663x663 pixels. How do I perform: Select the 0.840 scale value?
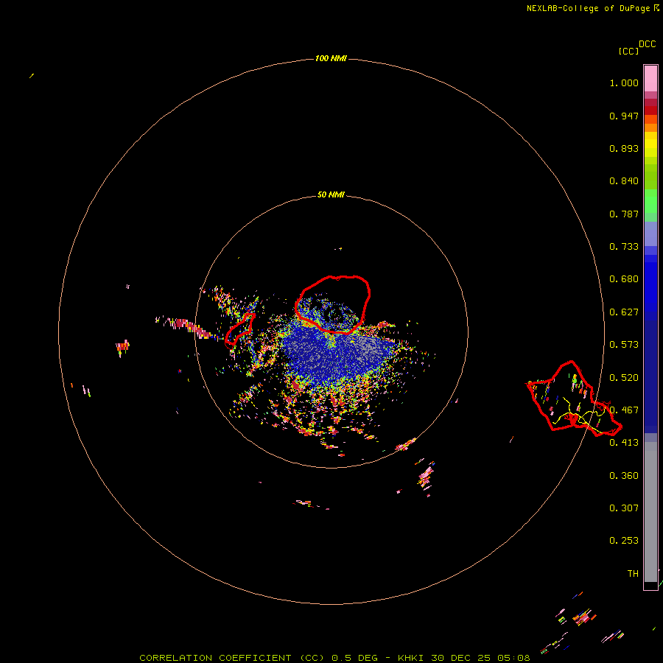click(624, 181)
